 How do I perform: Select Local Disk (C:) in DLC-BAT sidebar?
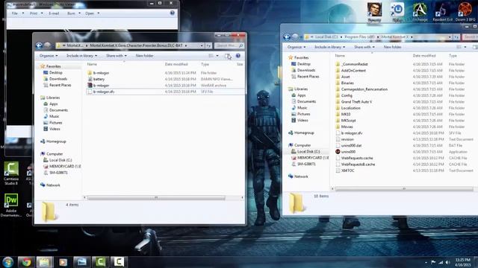(60, 160)
